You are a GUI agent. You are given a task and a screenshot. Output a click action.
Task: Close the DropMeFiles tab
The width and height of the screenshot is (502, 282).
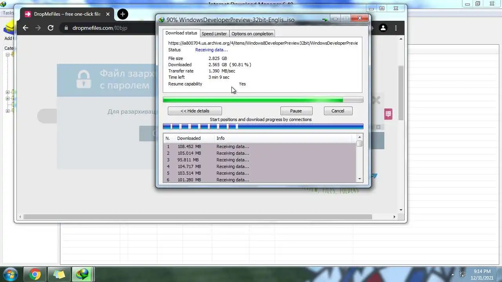[108, 14]
